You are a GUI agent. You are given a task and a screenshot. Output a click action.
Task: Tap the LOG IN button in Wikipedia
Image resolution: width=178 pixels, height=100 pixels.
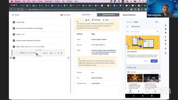click(154, 61)
